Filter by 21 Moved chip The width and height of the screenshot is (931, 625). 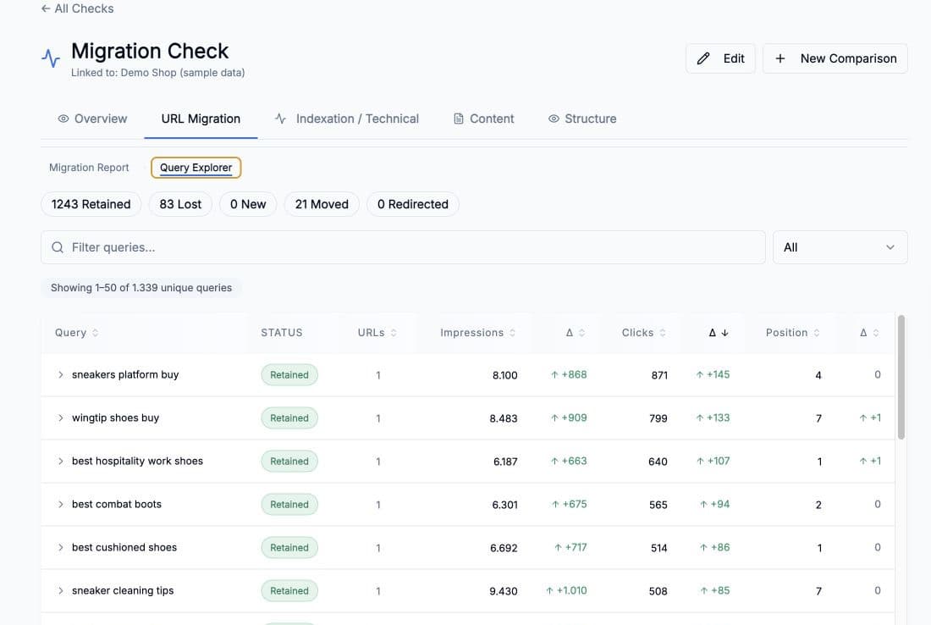pos(322,204)
